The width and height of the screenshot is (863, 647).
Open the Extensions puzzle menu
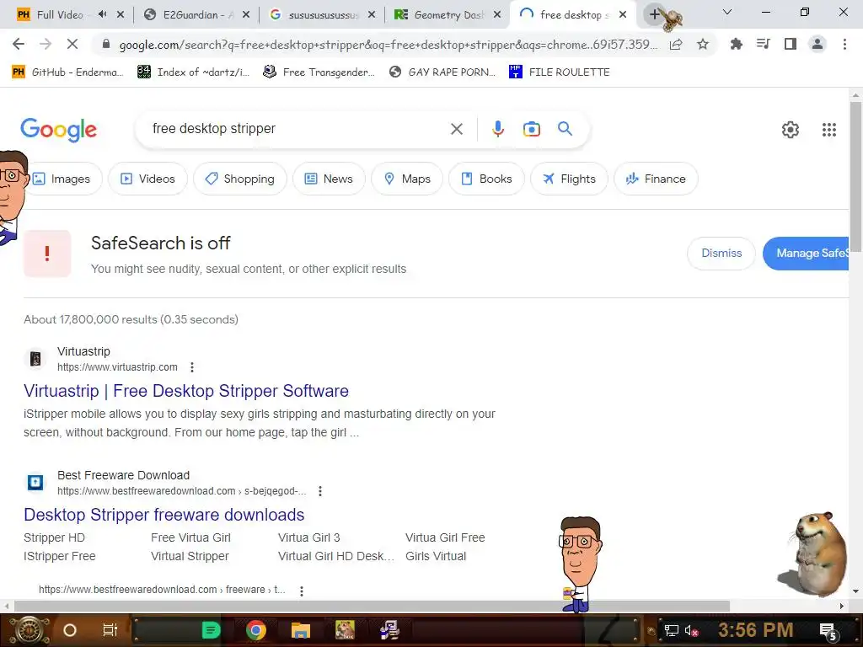[736, 44]
